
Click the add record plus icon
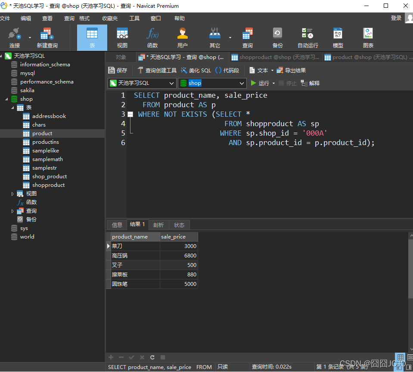click(x=111, y=357)
